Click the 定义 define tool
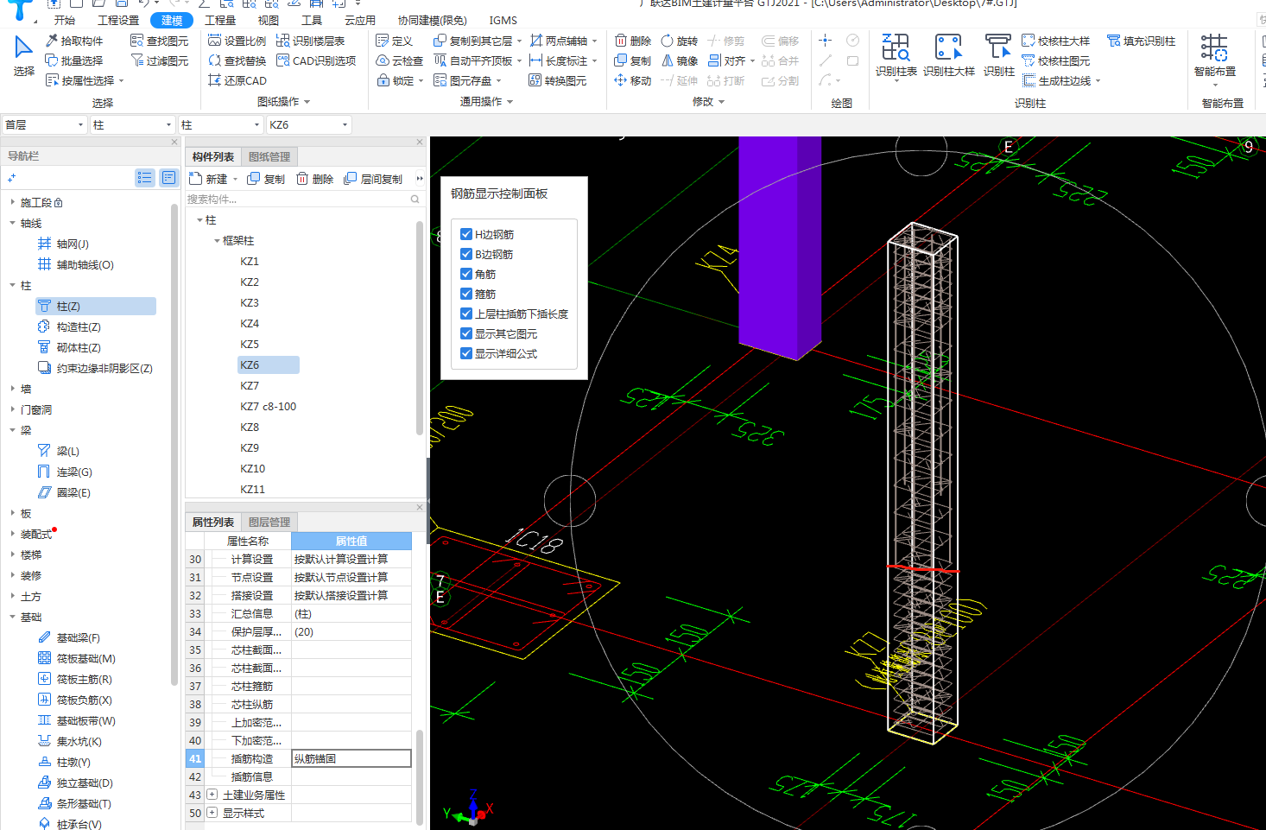The width and height of the screenshot is (1266, 830). pyautogui.click(x=395, y=41)
